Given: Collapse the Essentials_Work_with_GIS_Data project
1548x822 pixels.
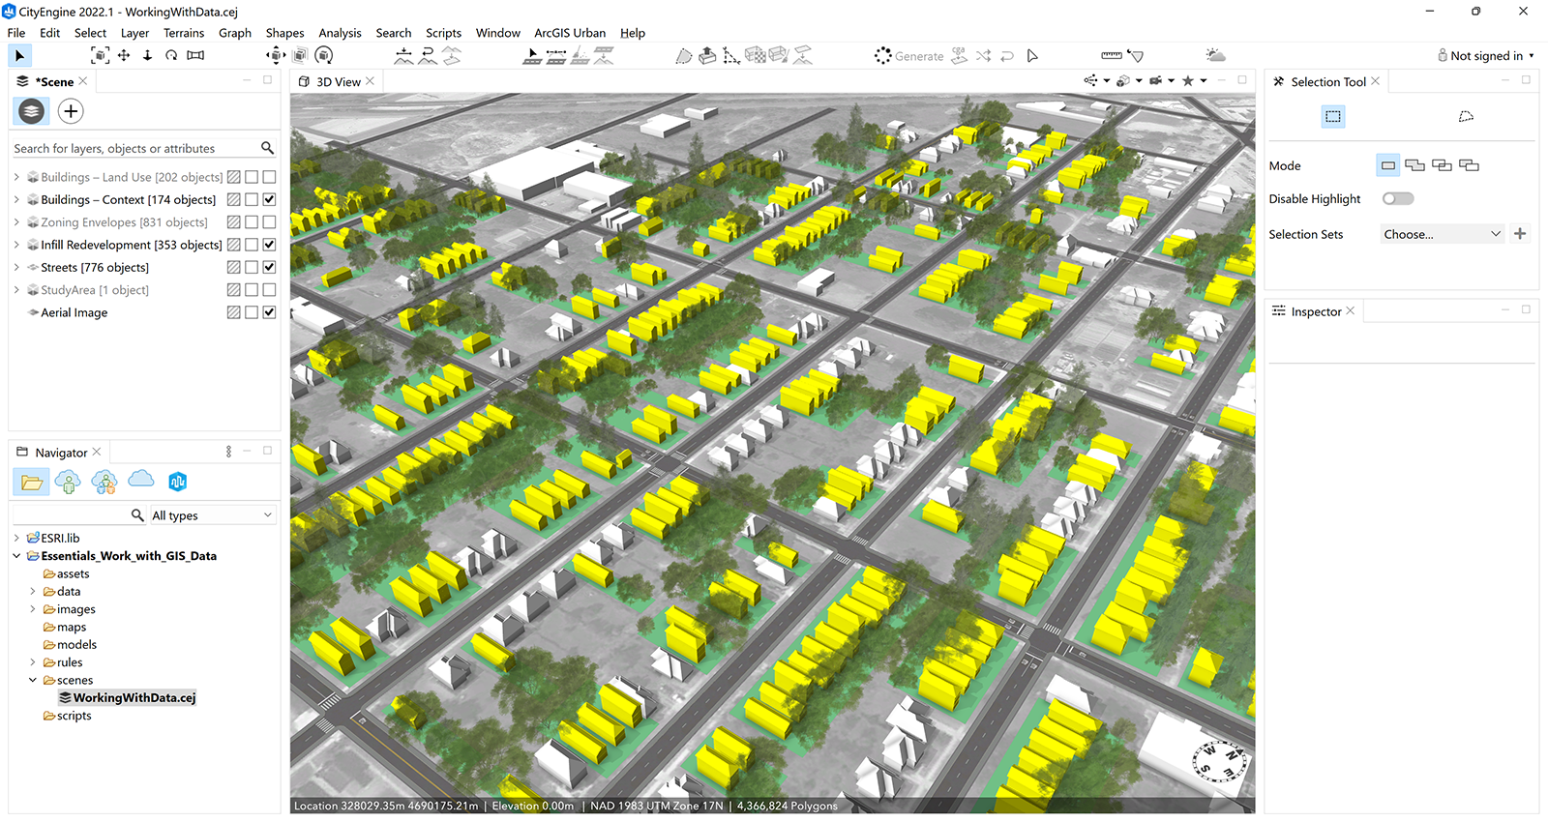Looking at the screenshot, I should [16, 556].
